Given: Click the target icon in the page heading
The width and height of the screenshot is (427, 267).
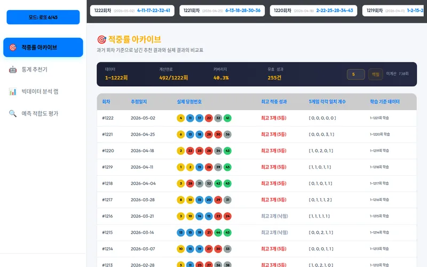Looking at the screenshot, I should click(101, 40).
